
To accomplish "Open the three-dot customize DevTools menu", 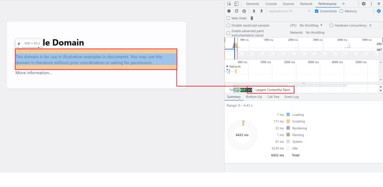I will coord(371,4).
